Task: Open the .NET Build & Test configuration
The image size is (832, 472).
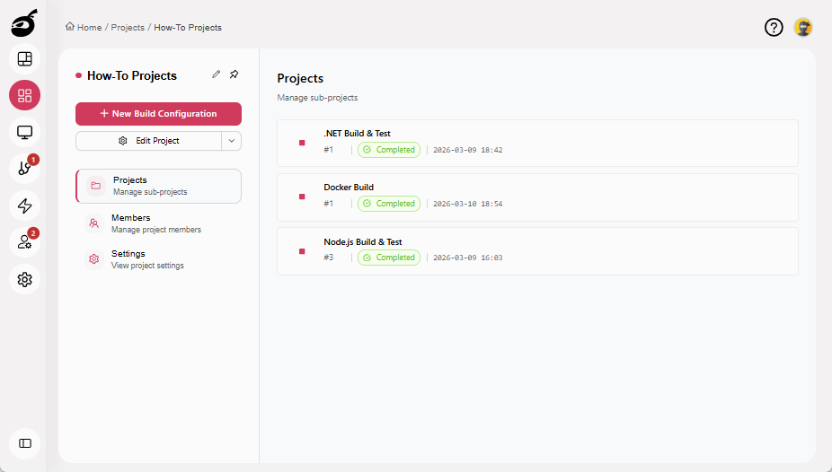Action: pos(537,144)
